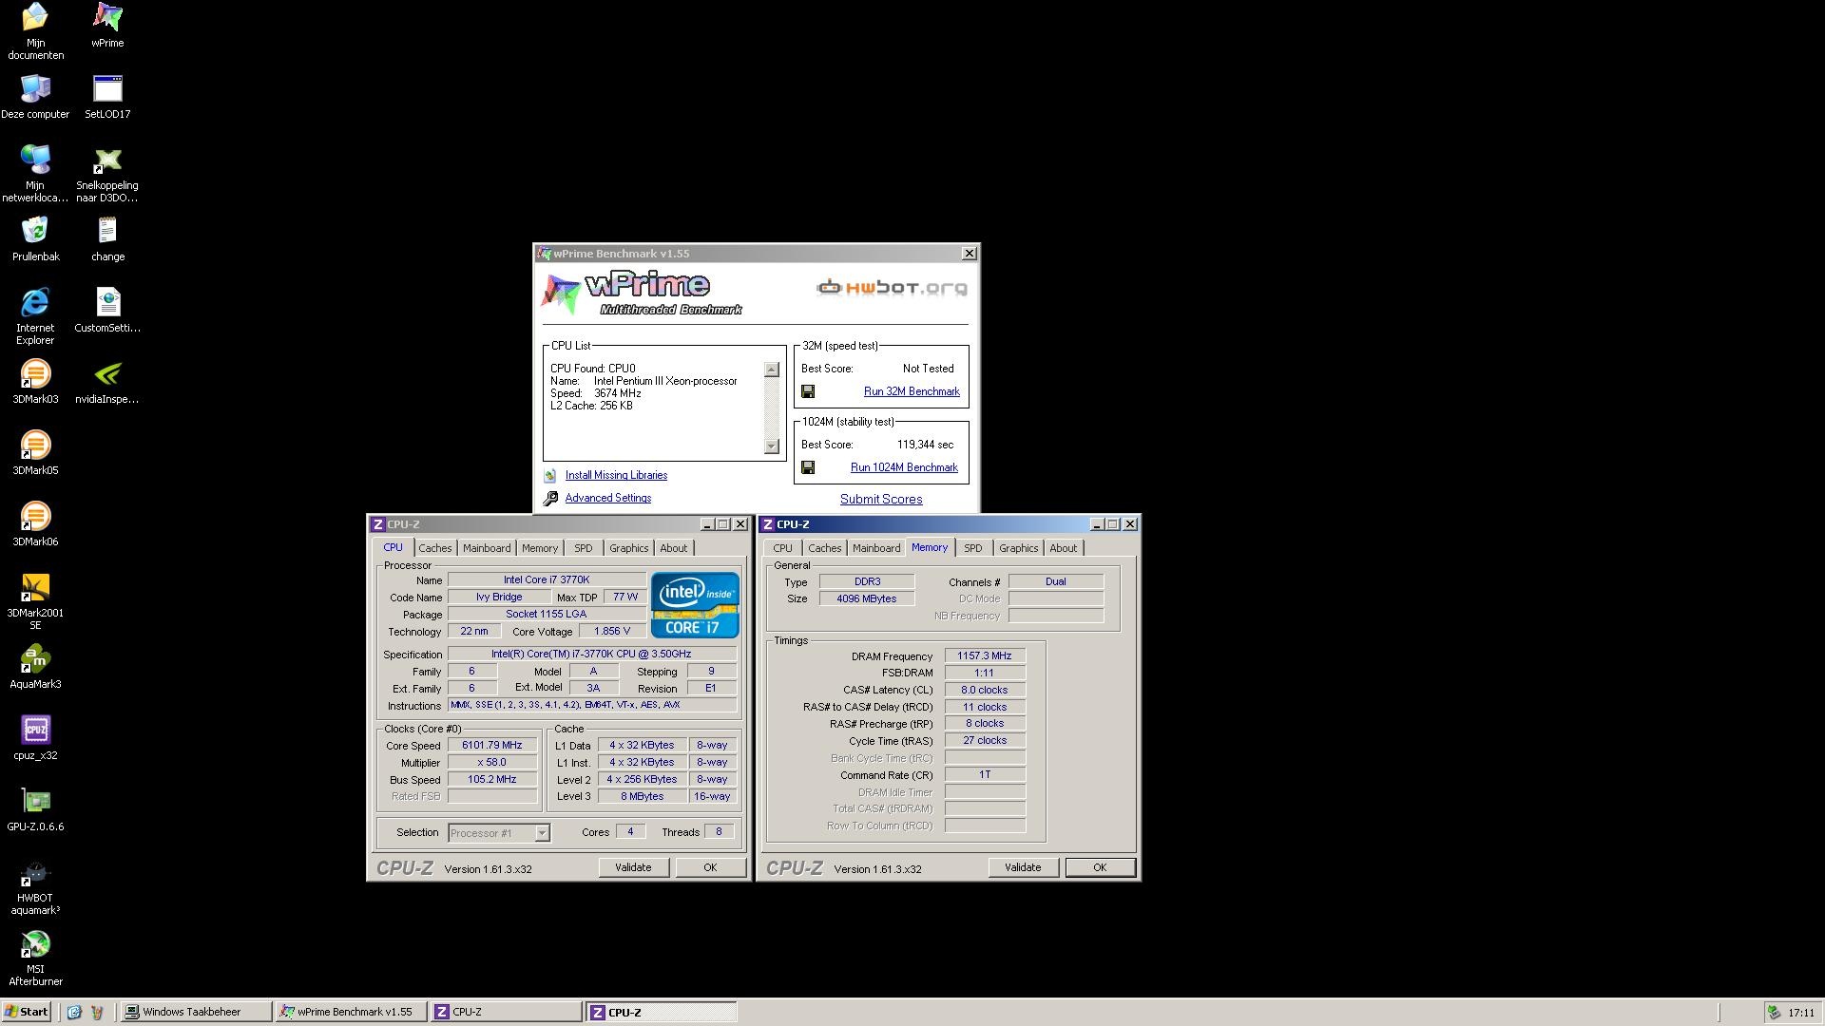Viewport: 1825px width, 1026px height.
Task: Open Advanced Settings in wPrime
Action: (607, 498)
